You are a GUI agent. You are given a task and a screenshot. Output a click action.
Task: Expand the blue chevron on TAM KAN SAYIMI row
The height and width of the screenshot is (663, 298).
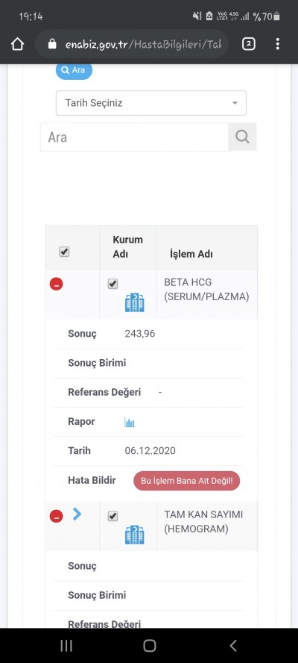(77, 514)
